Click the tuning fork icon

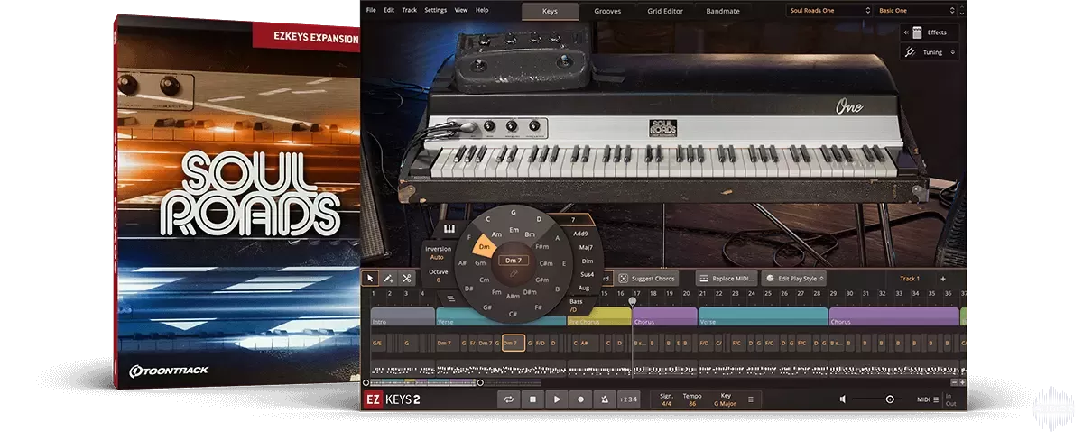pos(911,52)
